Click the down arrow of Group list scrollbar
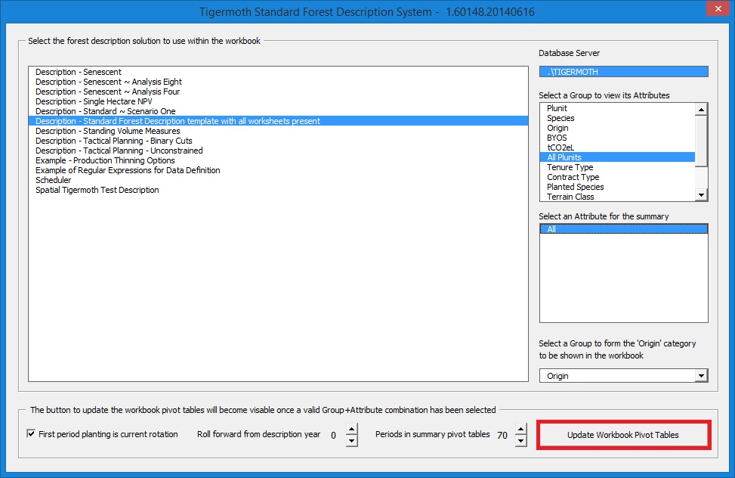Image resolution: width=735 pixels, height=478 pixels. [x=701, y=195]
